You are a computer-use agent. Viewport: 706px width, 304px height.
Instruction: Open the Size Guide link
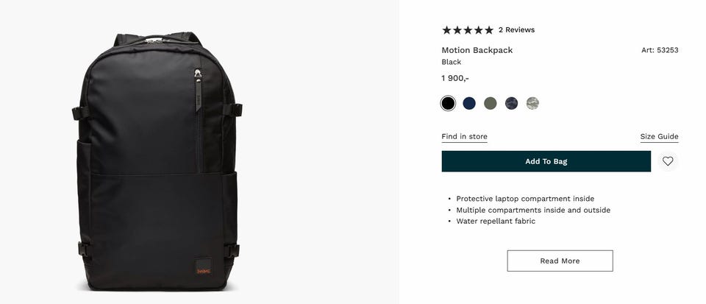659,136
